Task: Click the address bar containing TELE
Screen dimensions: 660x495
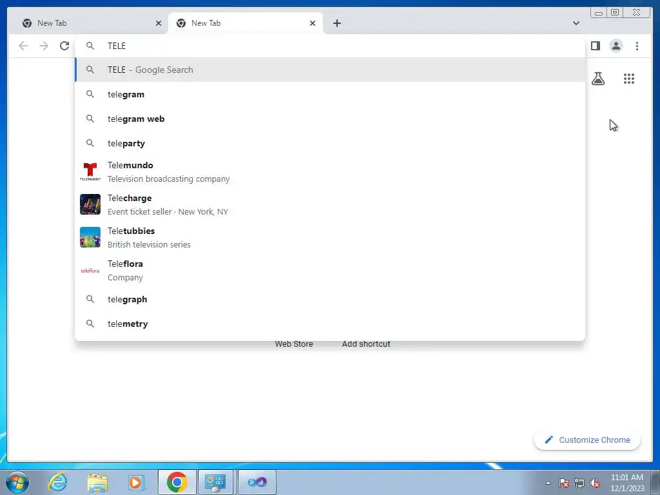Action: pyautogui.click(x=330, y=46)
